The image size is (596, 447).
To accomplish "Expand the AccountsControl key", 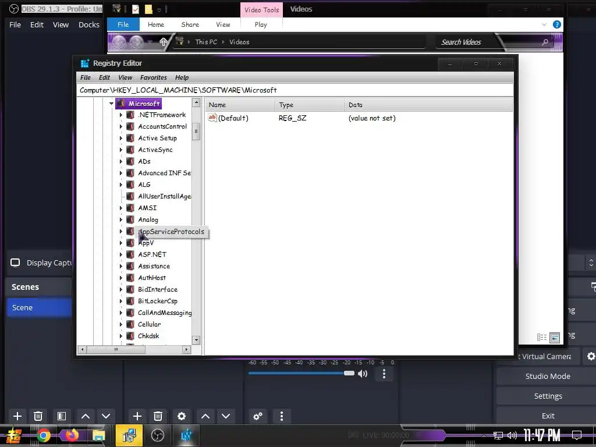I will [x=121, y=126].
